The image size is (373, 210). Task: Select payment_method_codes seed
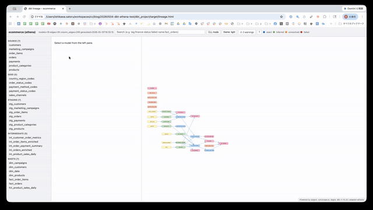[x=23, y=87]
